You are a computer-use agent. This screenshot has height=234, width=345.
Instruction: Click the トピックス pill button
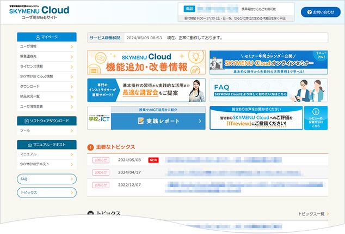tap(46, 193)
